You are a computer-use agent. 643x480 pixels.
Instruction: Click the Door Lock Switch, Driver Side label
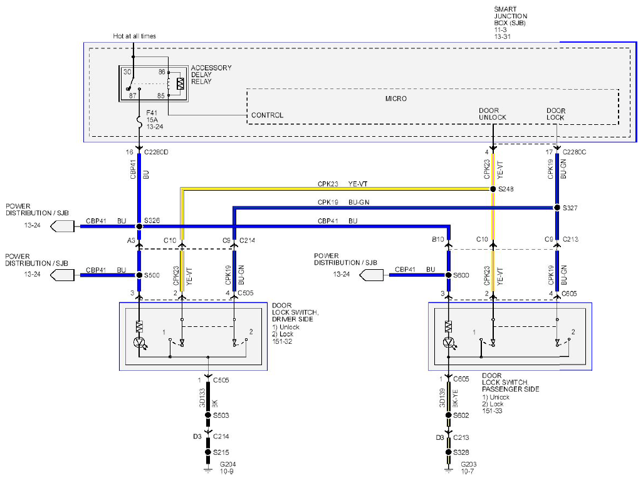coord(295,312)
